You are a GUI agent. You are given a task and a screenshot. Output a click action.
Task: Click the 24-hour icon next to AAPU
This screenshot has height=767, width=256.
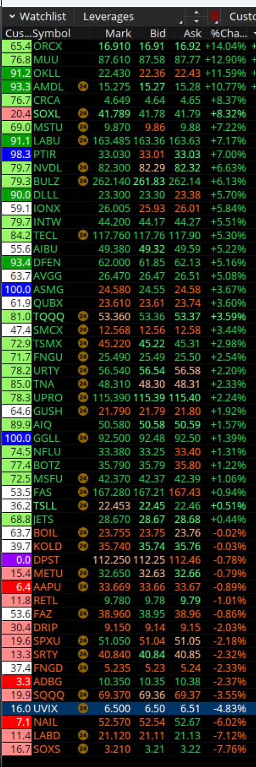[x=83, y=587]
